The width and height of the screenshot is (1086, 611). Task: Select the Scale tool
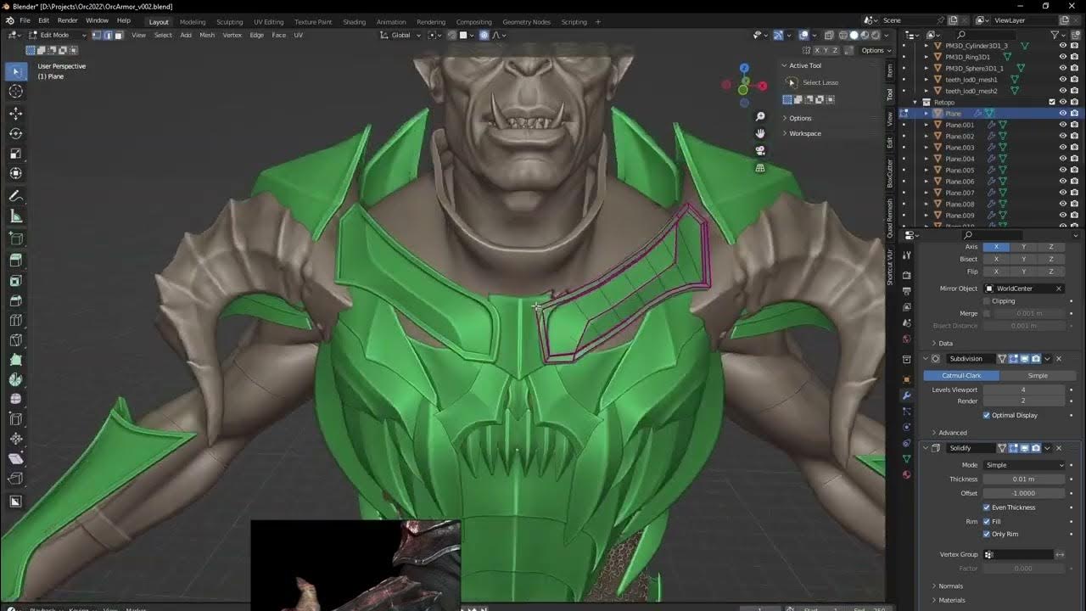[15, 154]
